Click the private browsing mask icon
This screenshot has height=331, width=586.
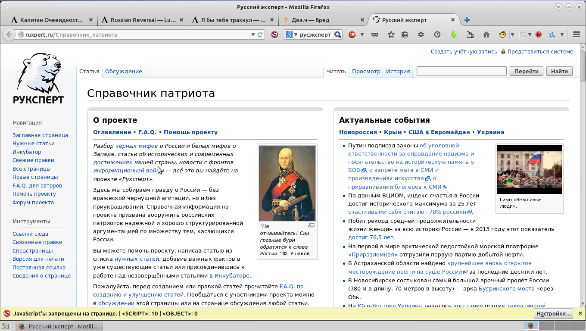375,34
